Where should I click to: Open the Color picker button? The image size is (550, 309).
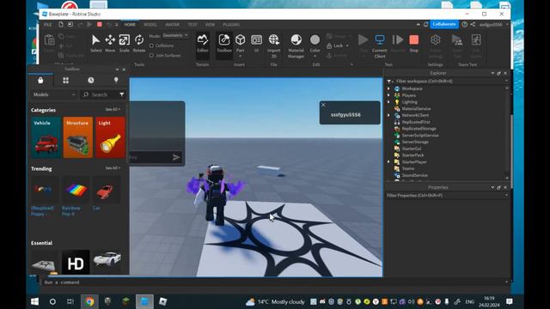[x=315, y=43]
